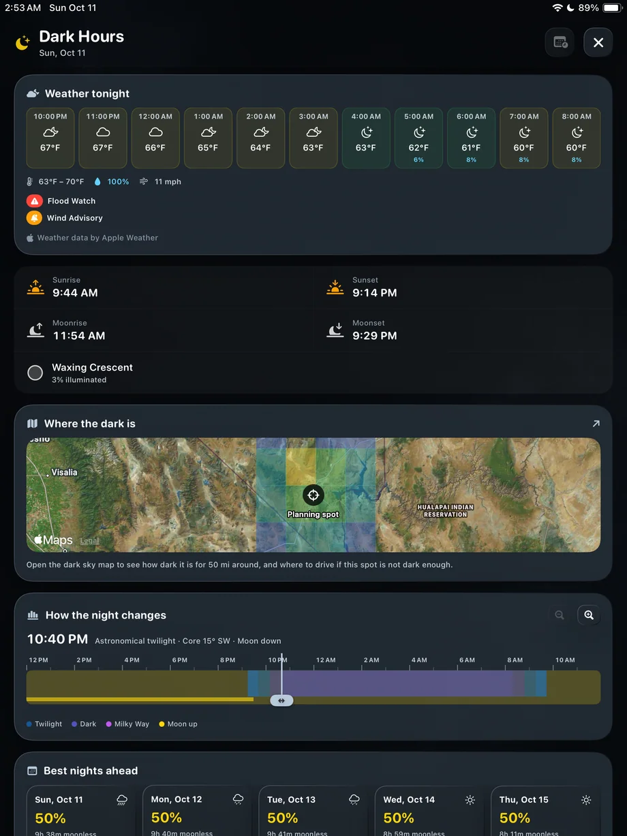Zoom out on the night timeline

pyautogui.click(x=560, y=615)
